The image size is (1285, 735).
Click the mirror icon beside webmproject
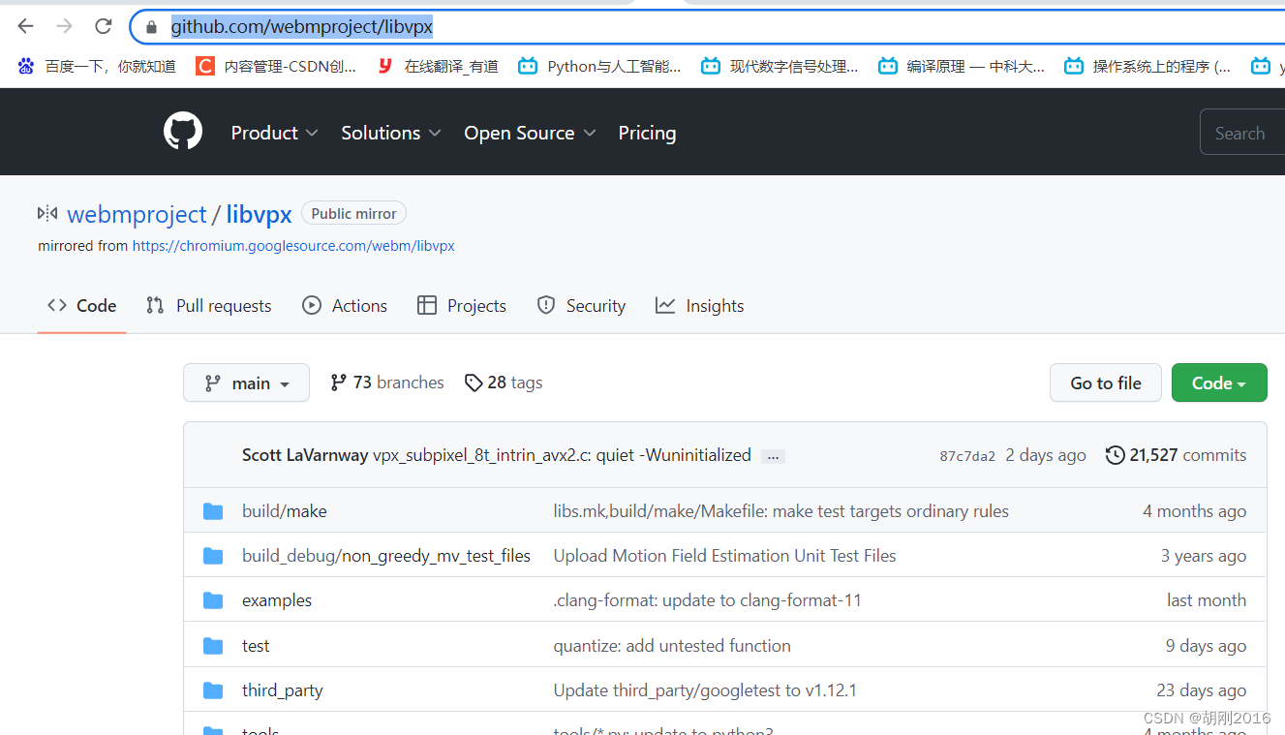point(47,213)
